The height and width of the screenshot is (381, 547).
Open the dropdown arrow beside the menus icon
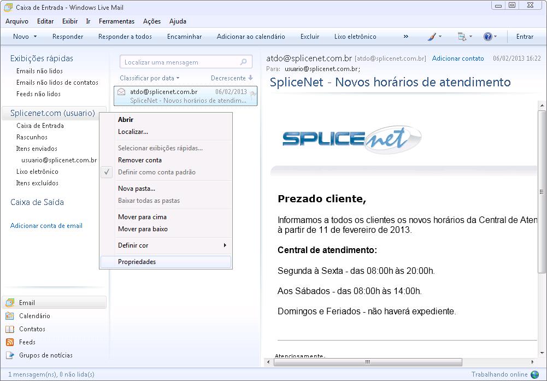tap(470, 37)
